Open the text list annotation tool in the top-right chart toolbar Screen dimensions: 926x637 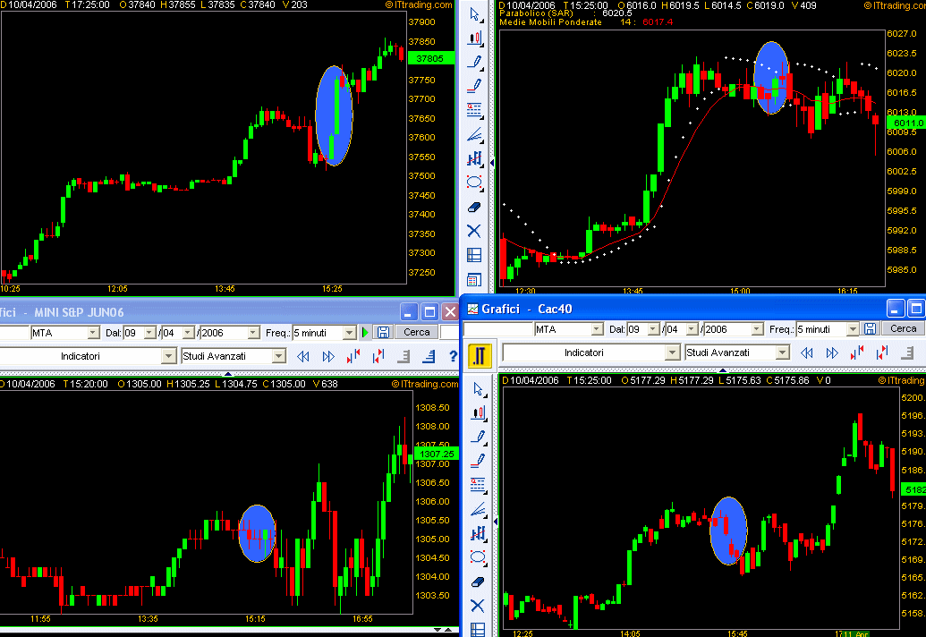point(474,110)
